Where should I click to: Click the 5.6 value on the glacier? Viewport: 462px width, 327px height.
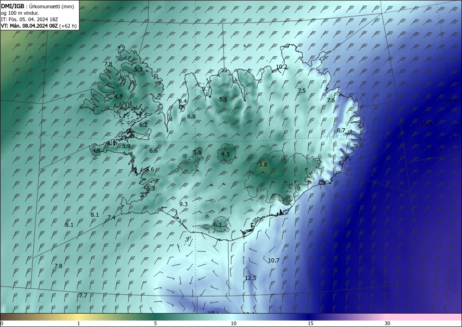197,152
